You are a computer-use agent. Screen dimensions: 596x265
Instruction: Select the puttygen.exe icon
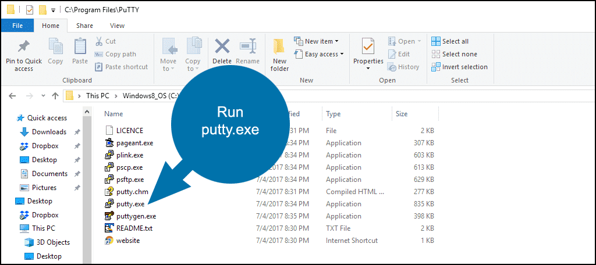109,216
